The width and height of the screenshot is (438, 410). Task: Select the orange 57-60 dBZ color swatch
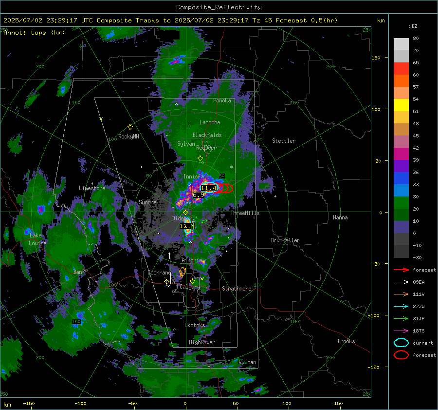(401, 81)
